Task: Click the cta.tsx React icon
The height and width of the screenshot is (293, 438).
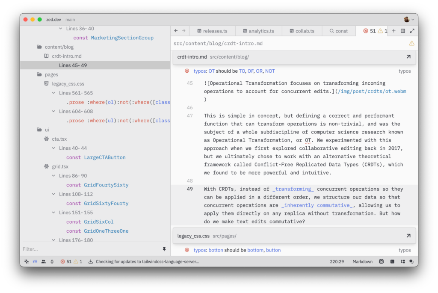Action: [46, 139]
